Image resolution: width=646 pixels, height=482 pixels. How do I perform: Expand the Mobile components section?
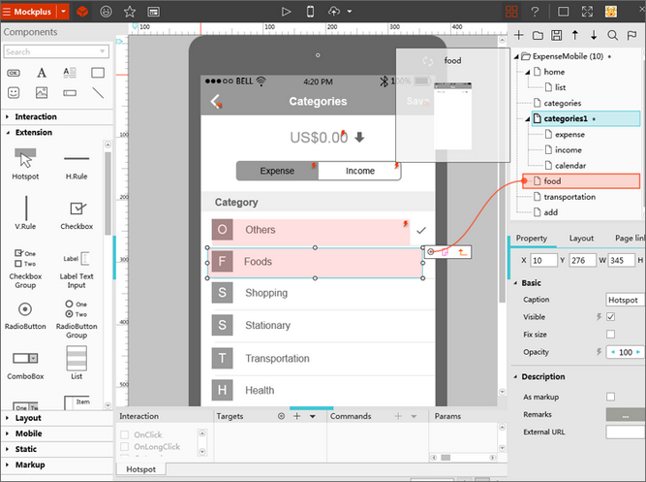(28, 434)
